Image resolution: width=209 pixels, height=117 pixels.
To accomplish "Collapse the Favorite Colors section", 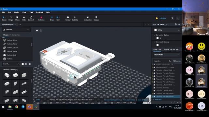I will pyautogui.click(x=154, y=35).
